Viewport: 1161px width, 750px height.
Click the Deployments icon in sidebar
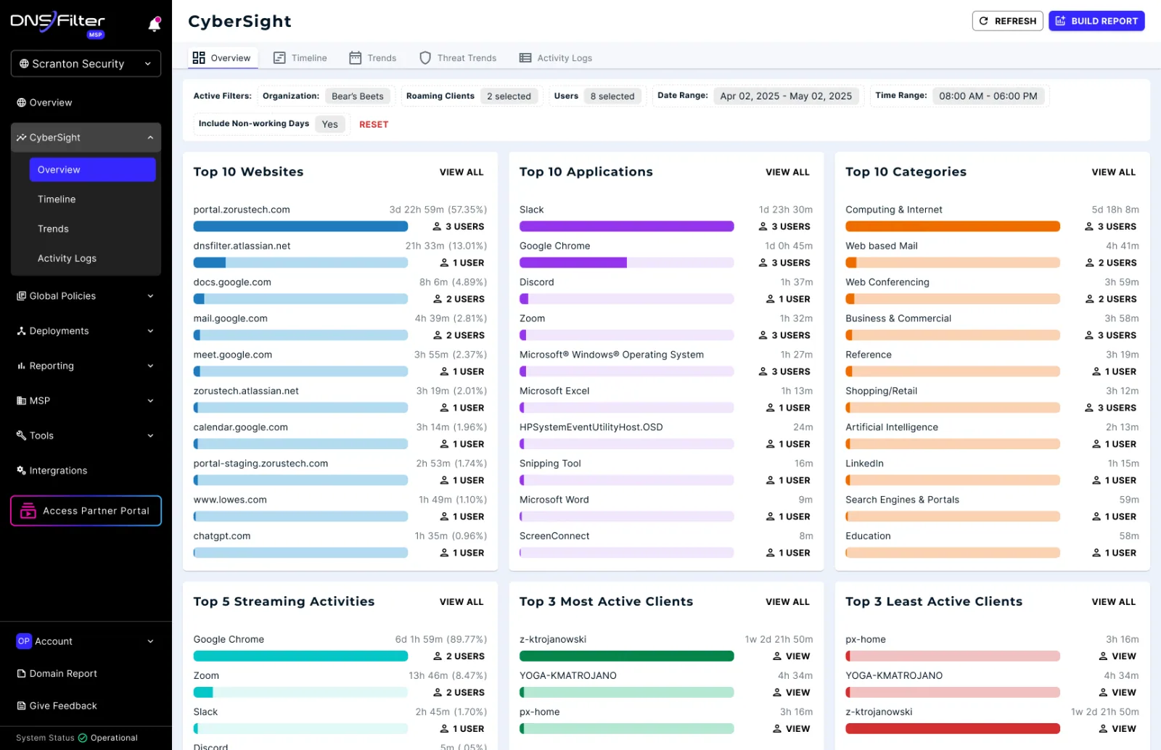[x=22, y=331]
